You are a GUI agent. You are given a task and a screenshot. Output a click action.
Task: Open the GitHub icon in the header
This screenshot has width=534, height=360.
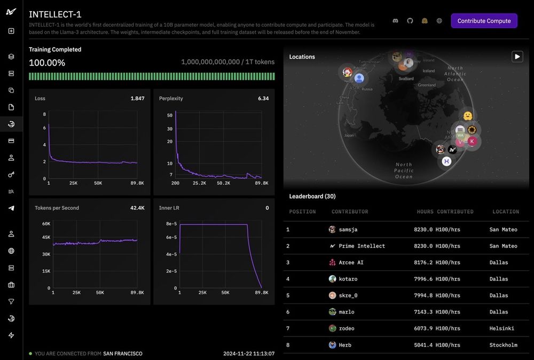(410, 21)
